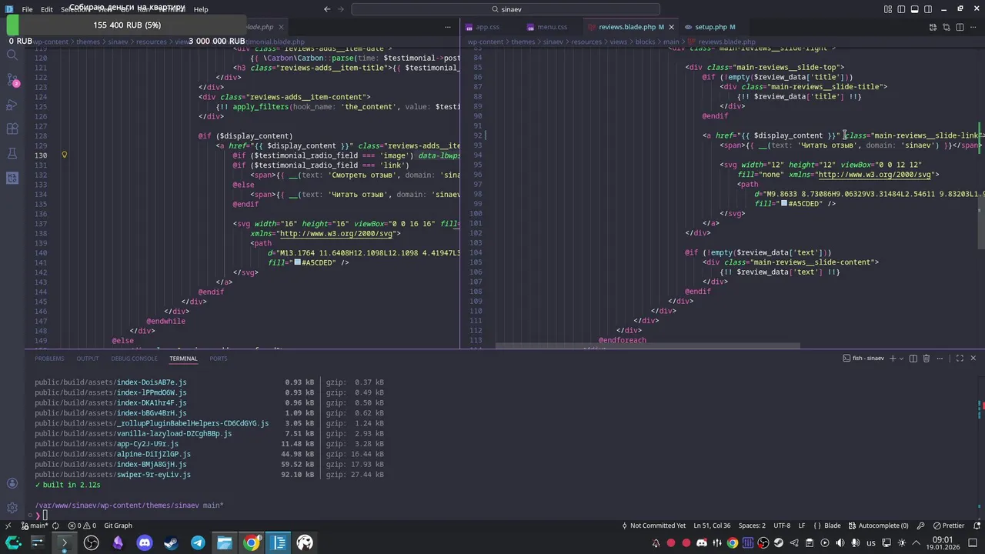This screenshot has height=554, width=985.
Task: Open the File menu
Action: (x=27, y=9)
